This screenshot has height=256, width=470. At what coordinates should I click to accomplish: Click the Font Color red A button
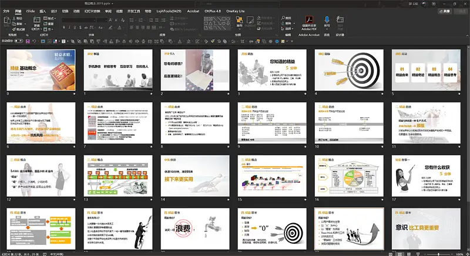[x=119, y=28]
